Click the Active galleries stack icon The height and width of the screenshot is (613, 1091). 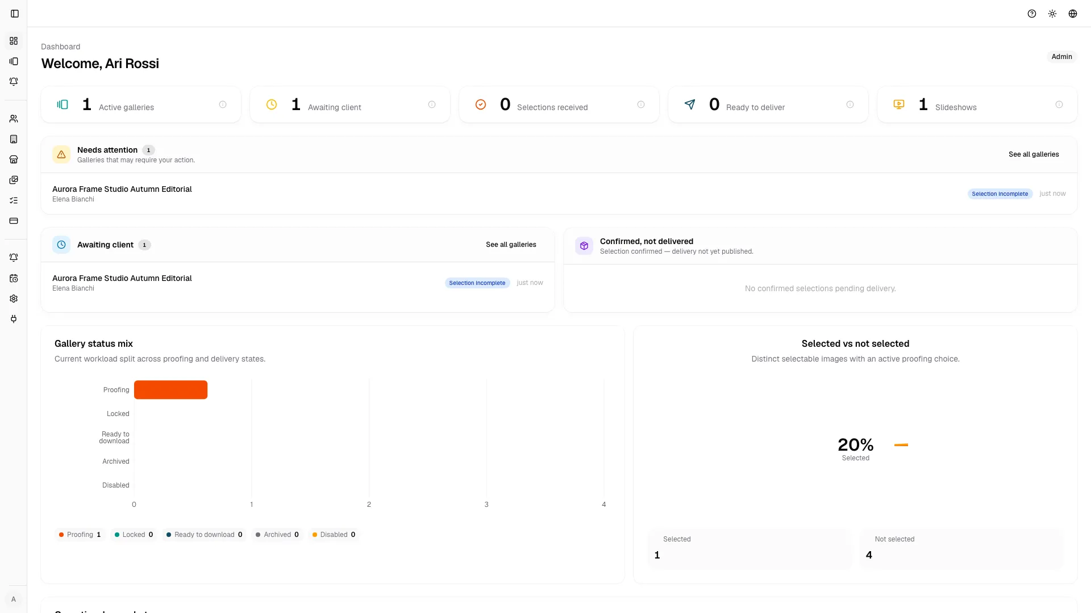tap(63, 104)
